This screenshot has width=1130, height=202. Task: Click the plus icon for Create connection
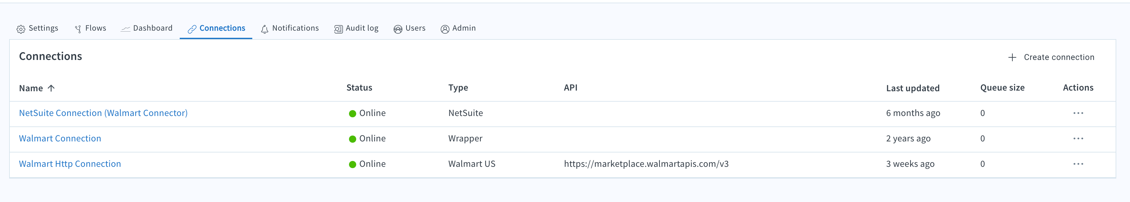(x=1012, y=57)
